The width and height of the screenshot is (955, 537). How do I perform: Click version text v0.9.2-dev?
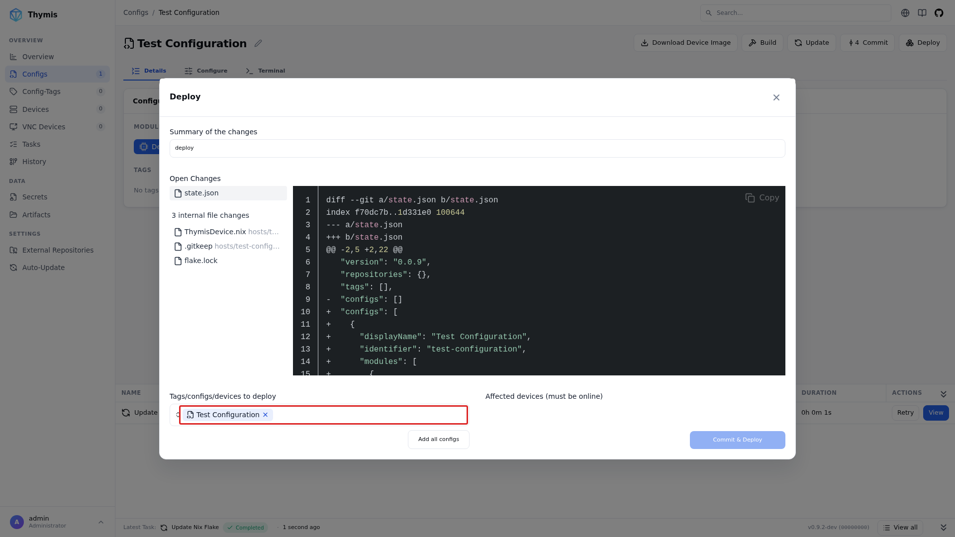[x=839, y=528]
